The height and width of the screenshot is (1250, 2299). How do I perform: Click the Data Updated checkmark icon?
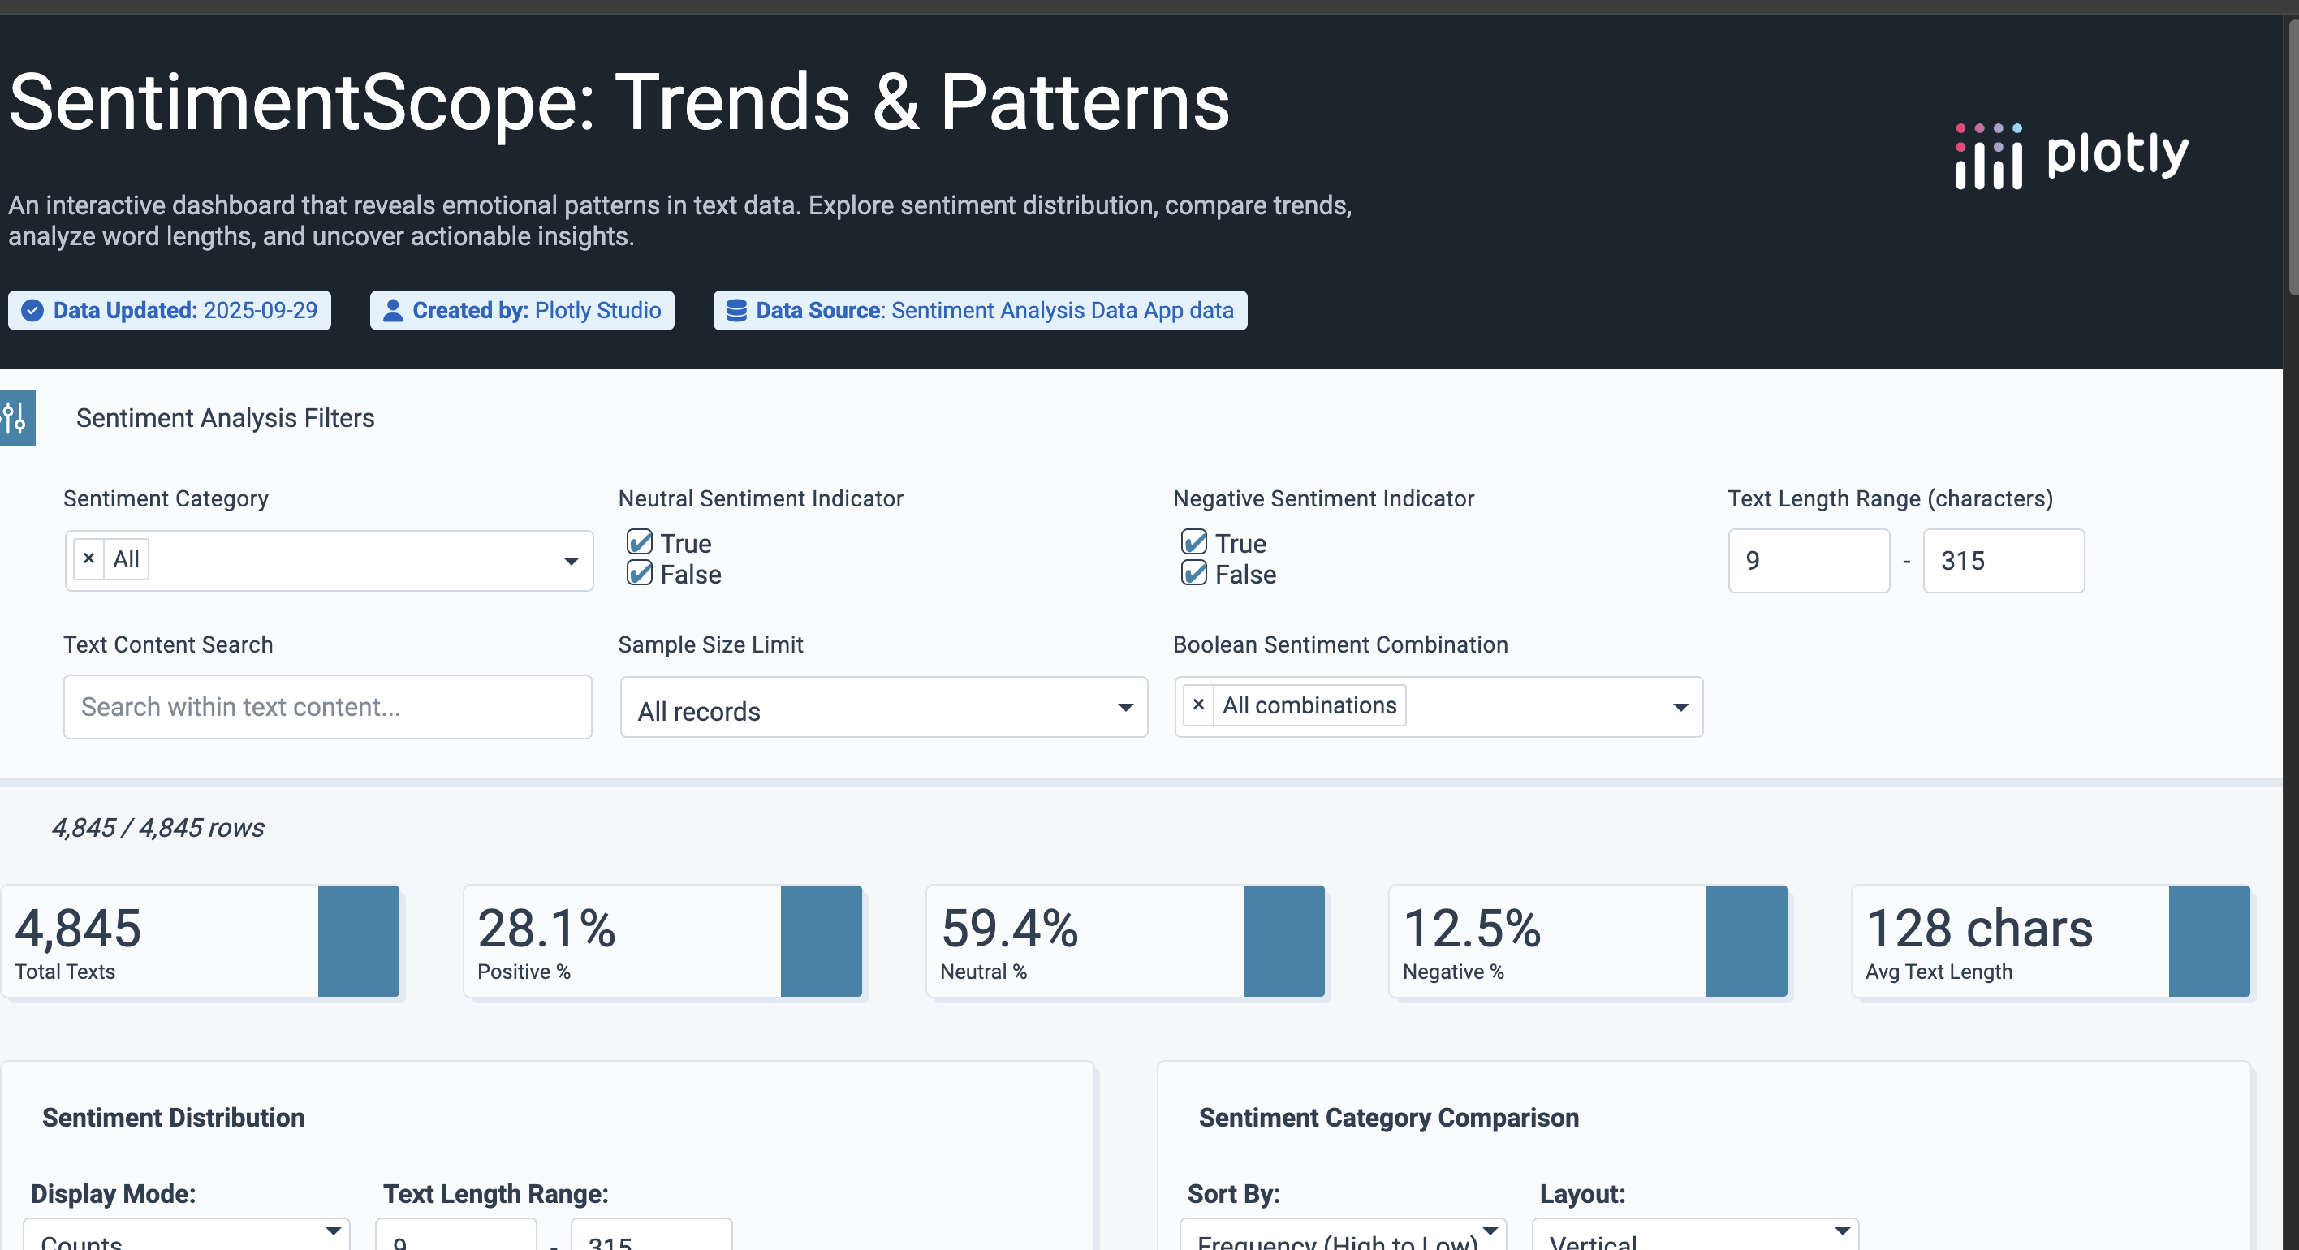click(x=32, y=311)
